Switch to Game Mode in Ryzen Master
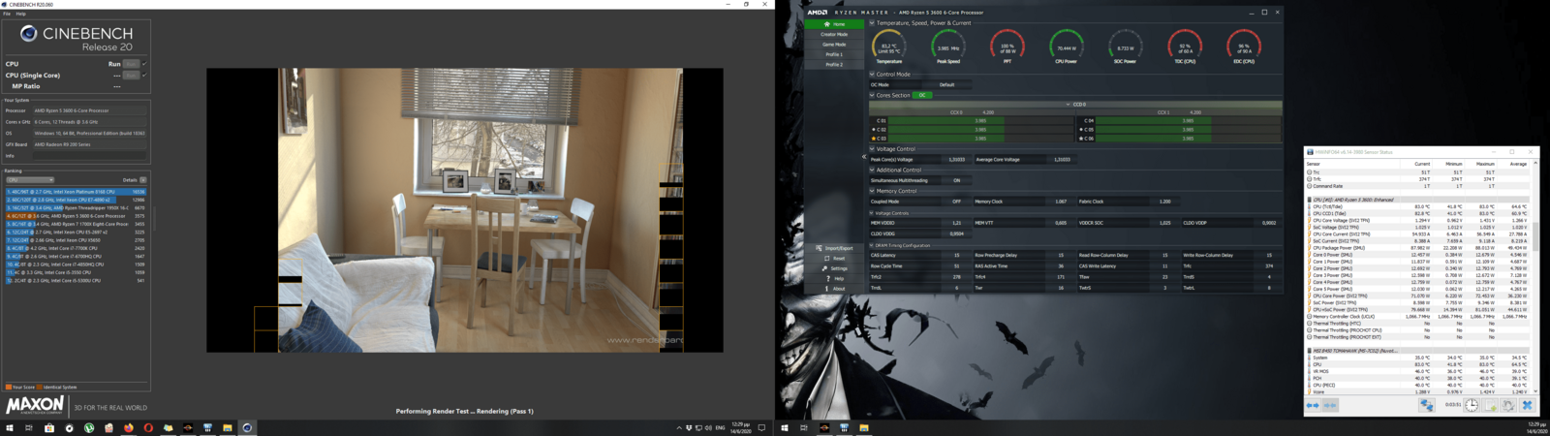This screenshot has height=436, width=1550. [834, 45]
